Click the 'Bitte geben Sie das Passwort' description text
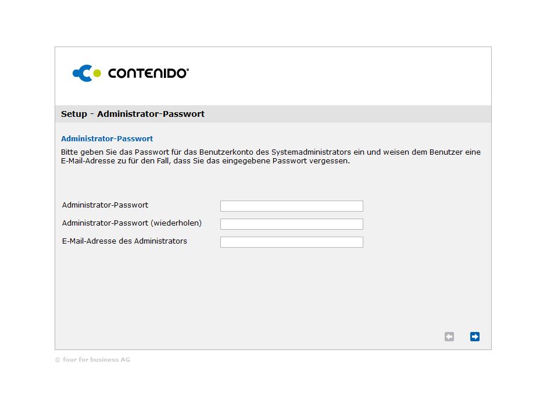 point(271,156)
